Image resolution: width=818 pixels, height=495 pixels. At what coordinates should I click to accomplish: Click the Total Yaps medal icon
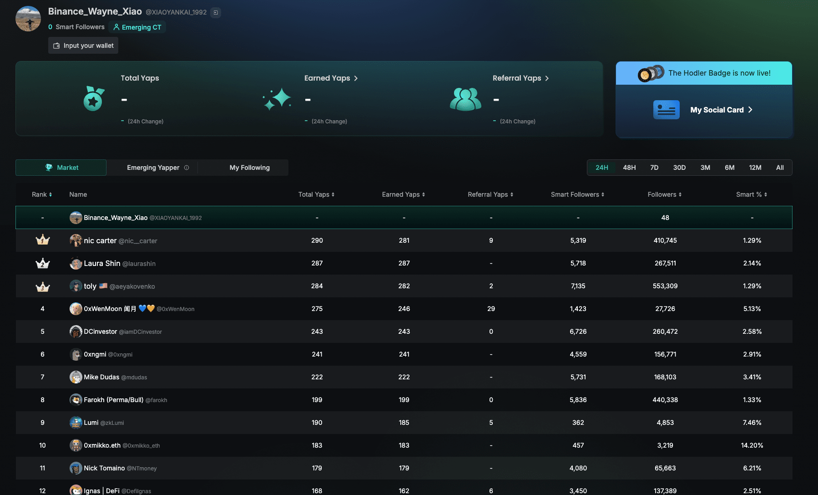tap(94, 98)
